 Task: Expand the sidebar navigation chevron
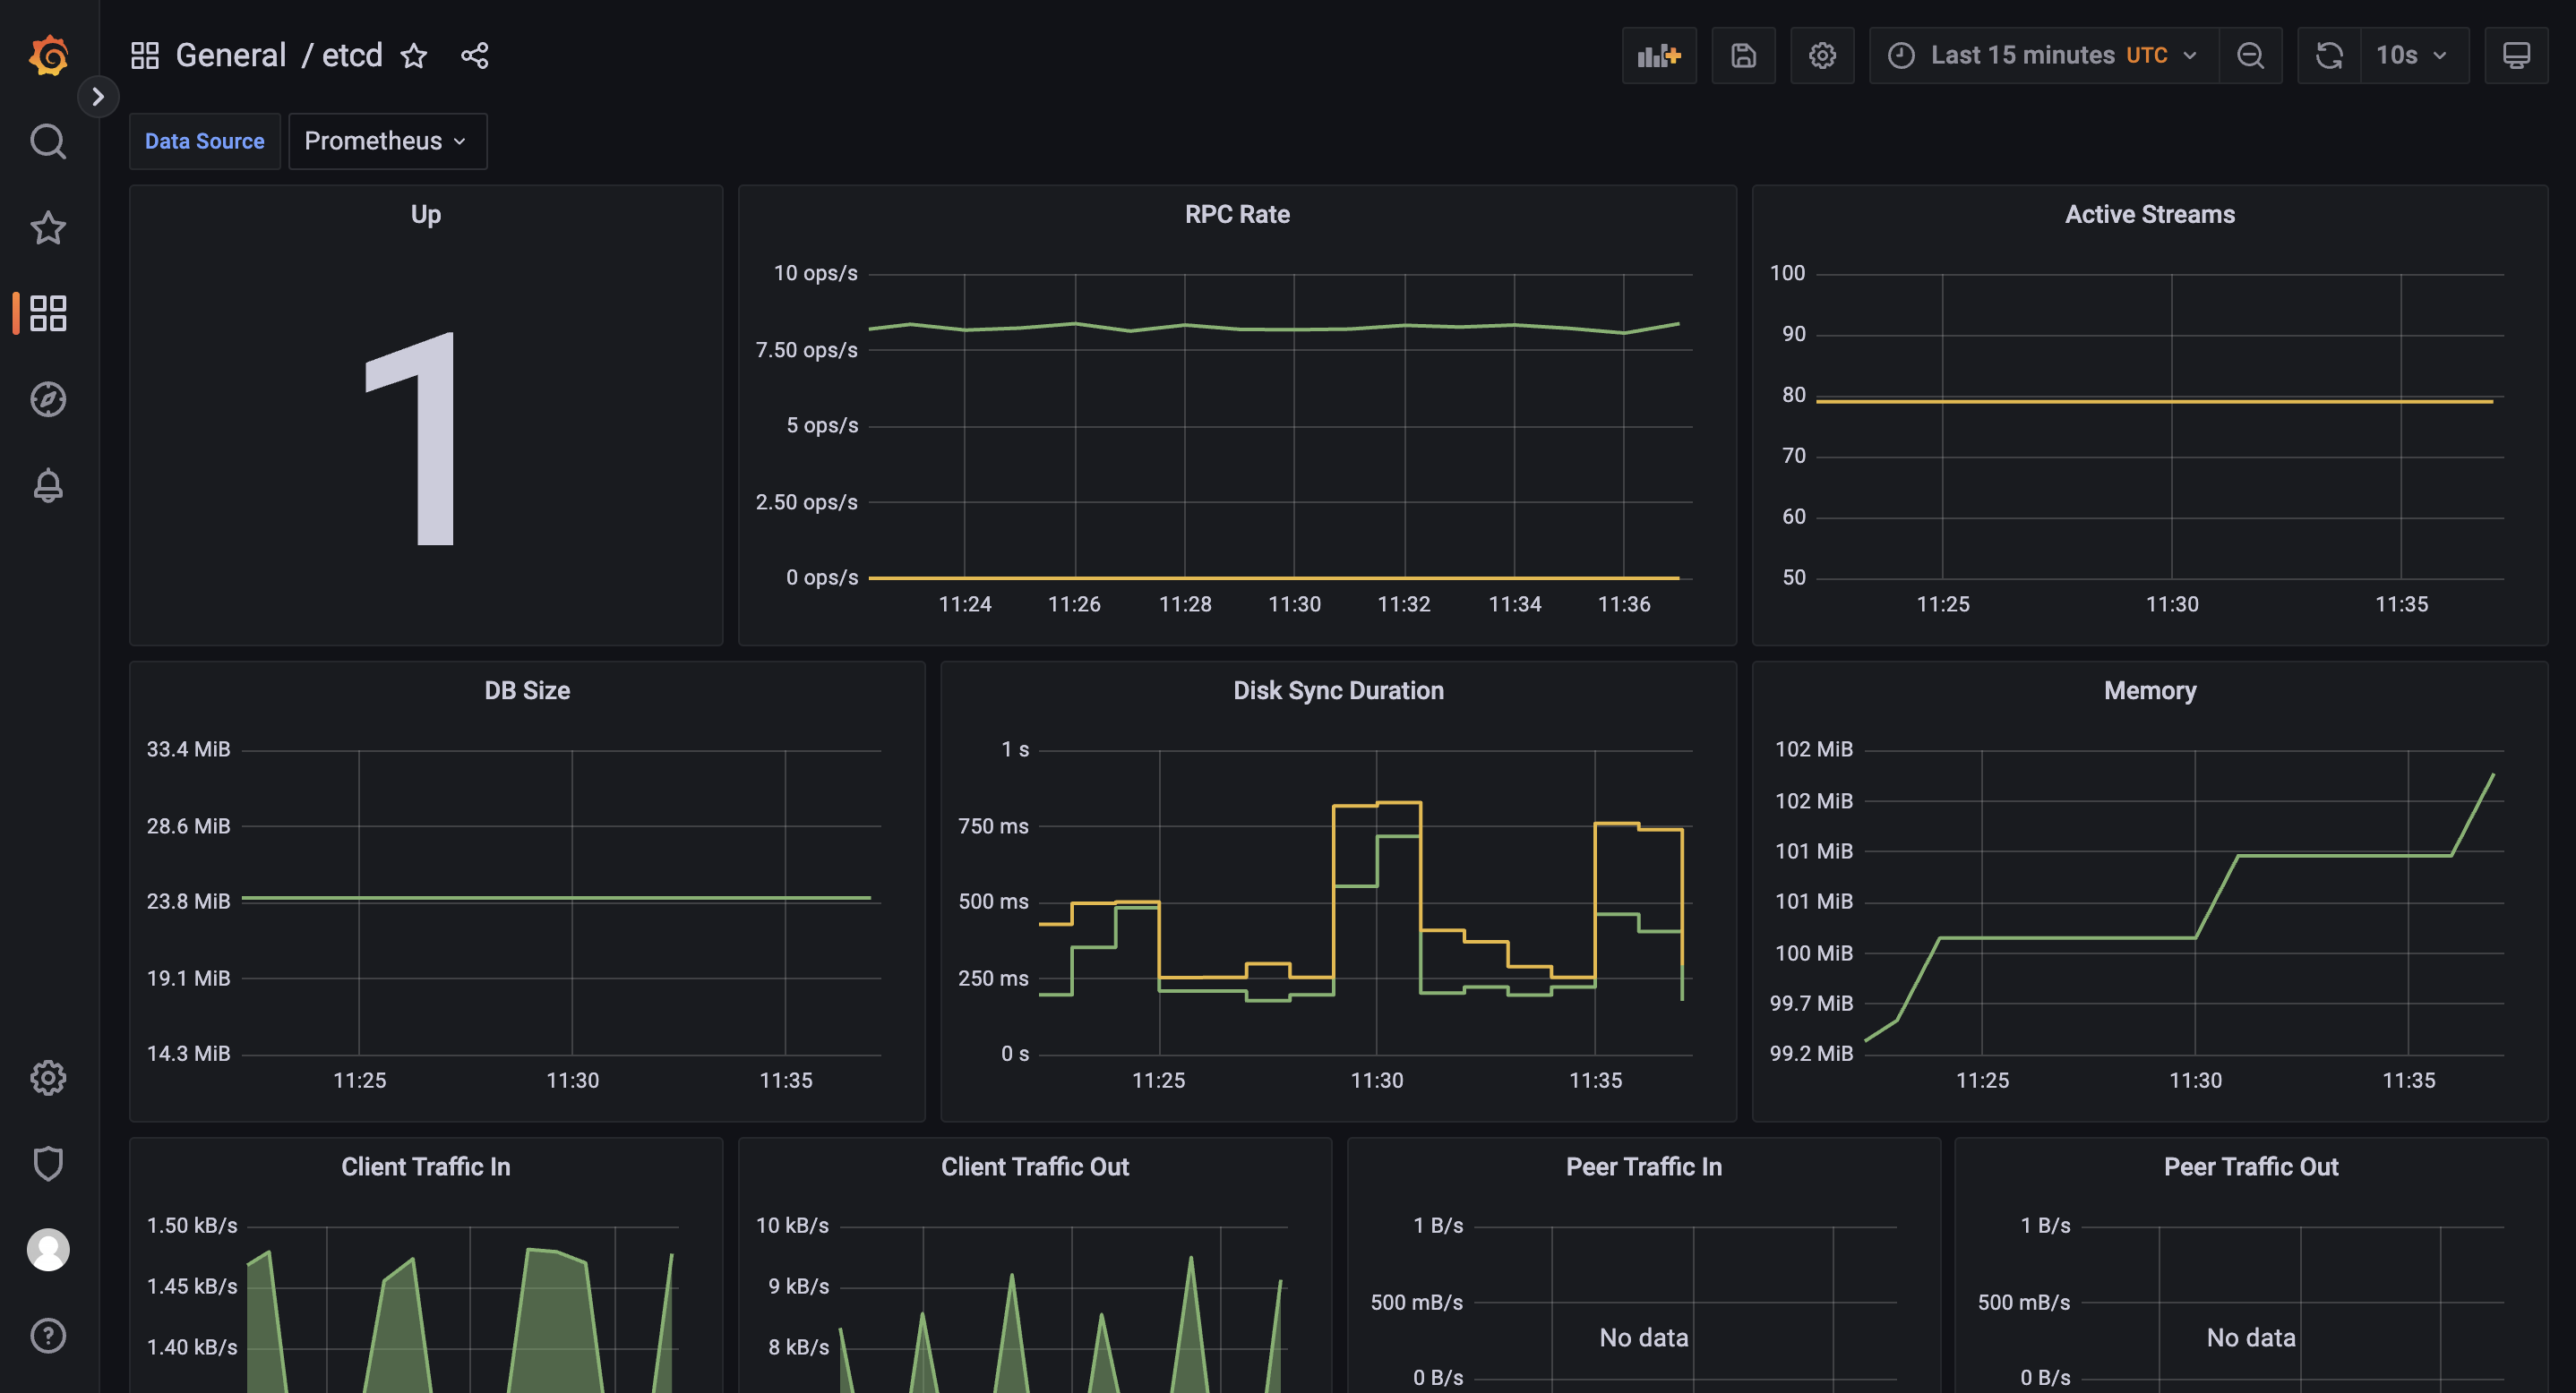98,97
